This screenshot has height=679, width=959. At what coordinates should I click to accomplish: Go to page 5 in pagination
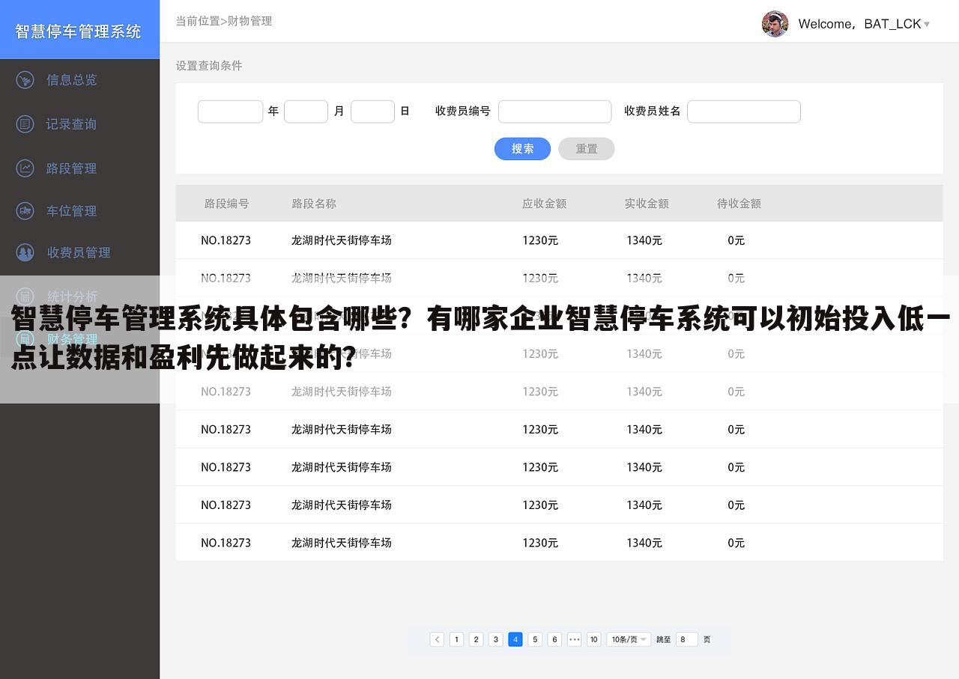pos(535,639)
